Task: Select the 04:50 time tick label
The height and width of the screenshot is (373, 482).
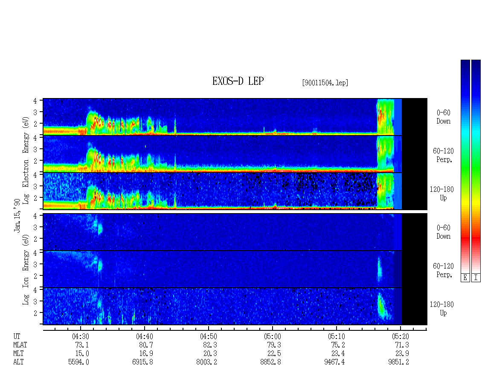Action: point(209,336)
